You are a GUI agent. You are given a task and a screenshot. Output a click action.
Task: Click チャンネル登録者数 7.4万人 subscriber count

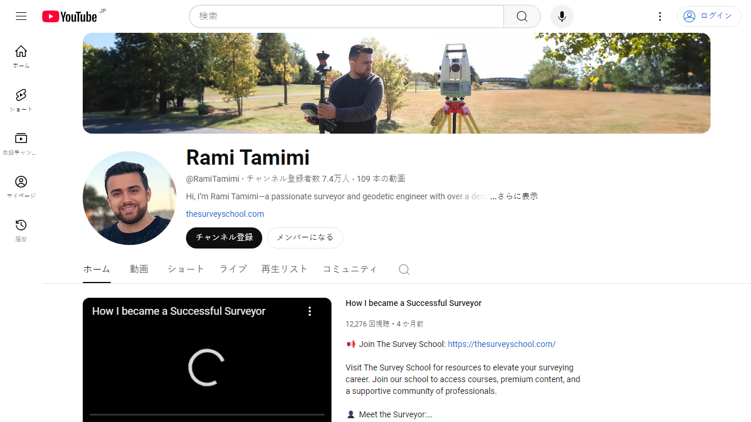298,179
